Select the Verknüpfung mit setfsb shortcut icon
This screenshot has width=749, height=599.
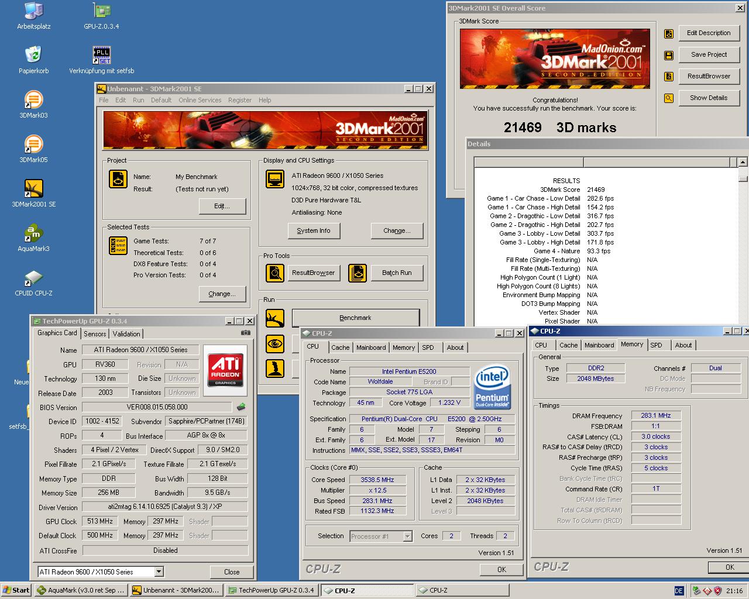pos(101,56)
